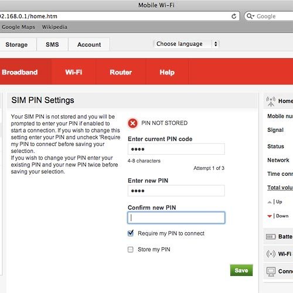The image size is (293, 293).
Task: Focus the Confirm new PIN field
Action: (176, 217)
